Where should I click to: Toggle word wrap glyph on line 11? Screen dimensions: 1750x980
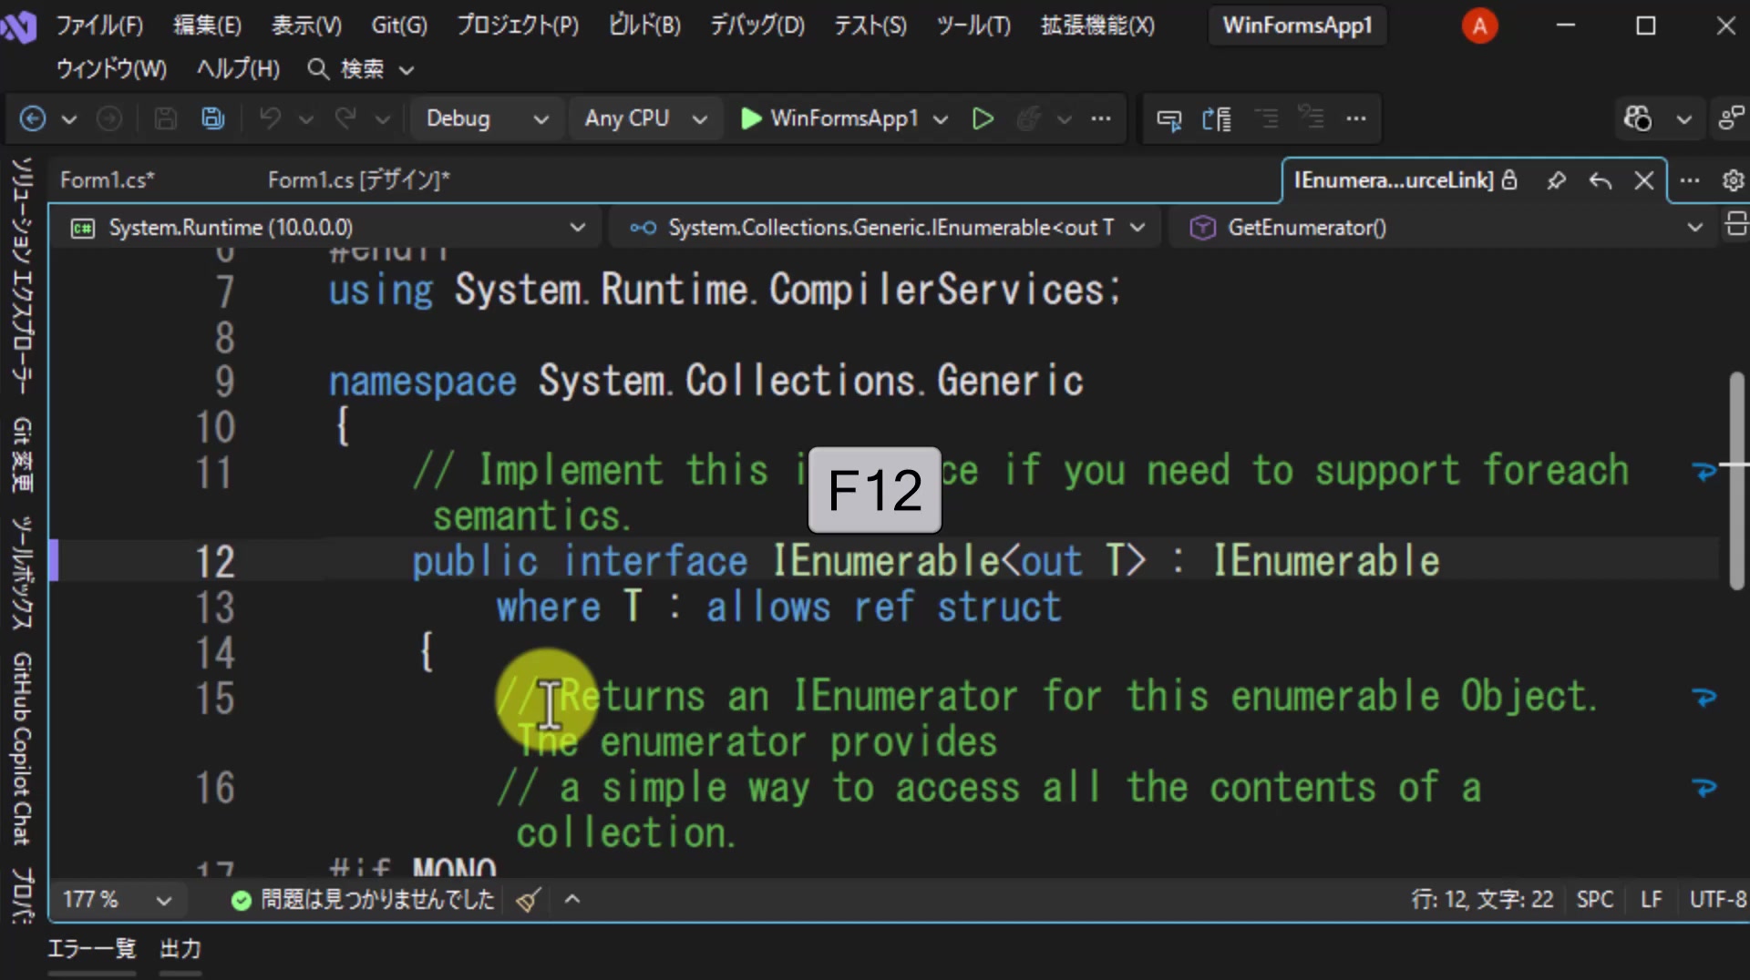pos(1704,472)
